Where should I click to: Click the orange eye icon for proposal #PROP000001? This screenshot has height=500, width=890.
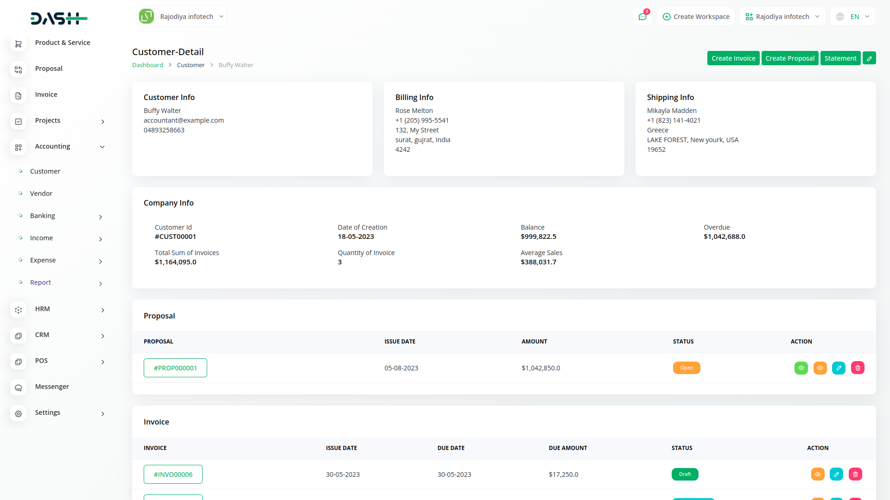tap(820, 368)
